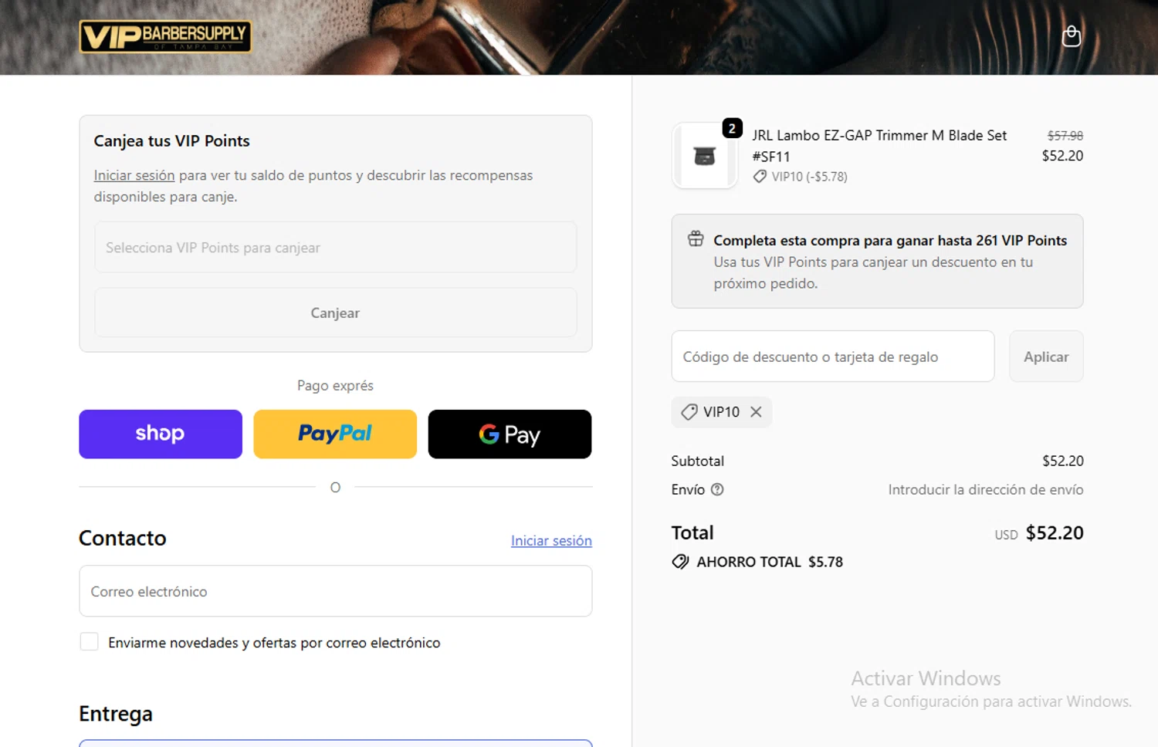This screenshot has height=747, width=1158.
Task: Check the email news and offers checkbox
Action: 89,642
